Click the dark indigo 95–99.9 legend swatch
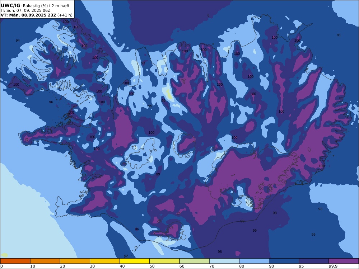The image size is (359, 269). click(314, 261)
